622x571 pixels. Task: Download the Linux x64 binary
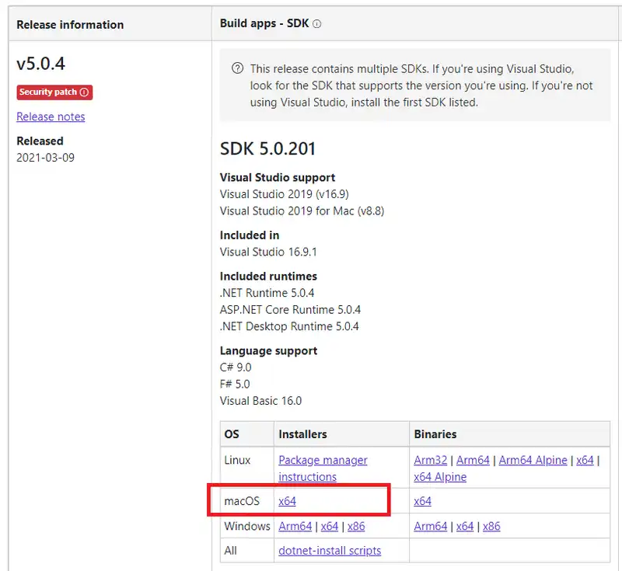point(585,460)
